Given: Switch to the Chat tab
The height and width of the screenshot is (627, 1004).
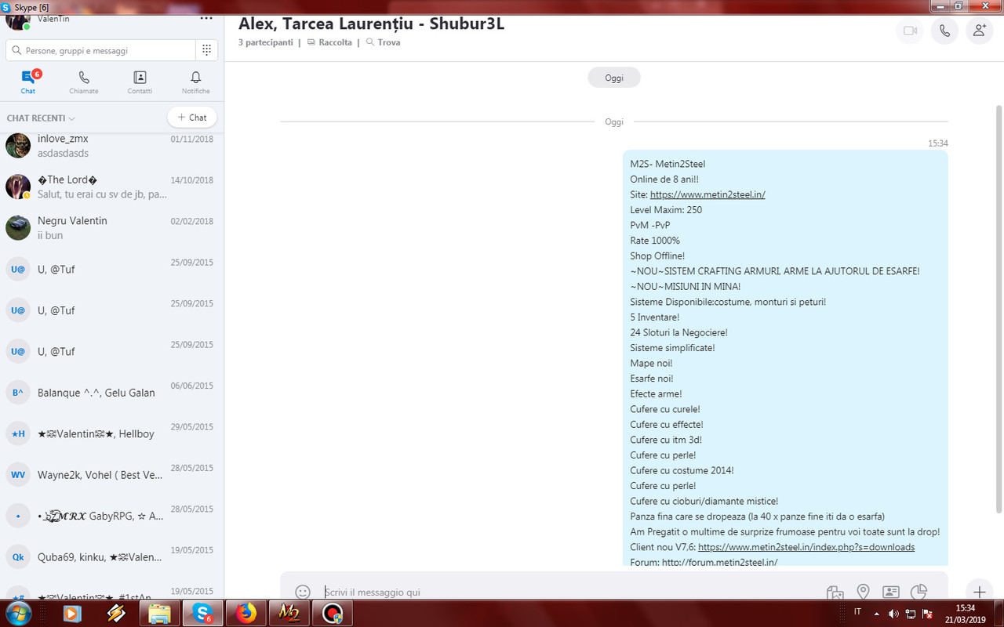Looking at the screenshot, I should click(x=28, y=82).
